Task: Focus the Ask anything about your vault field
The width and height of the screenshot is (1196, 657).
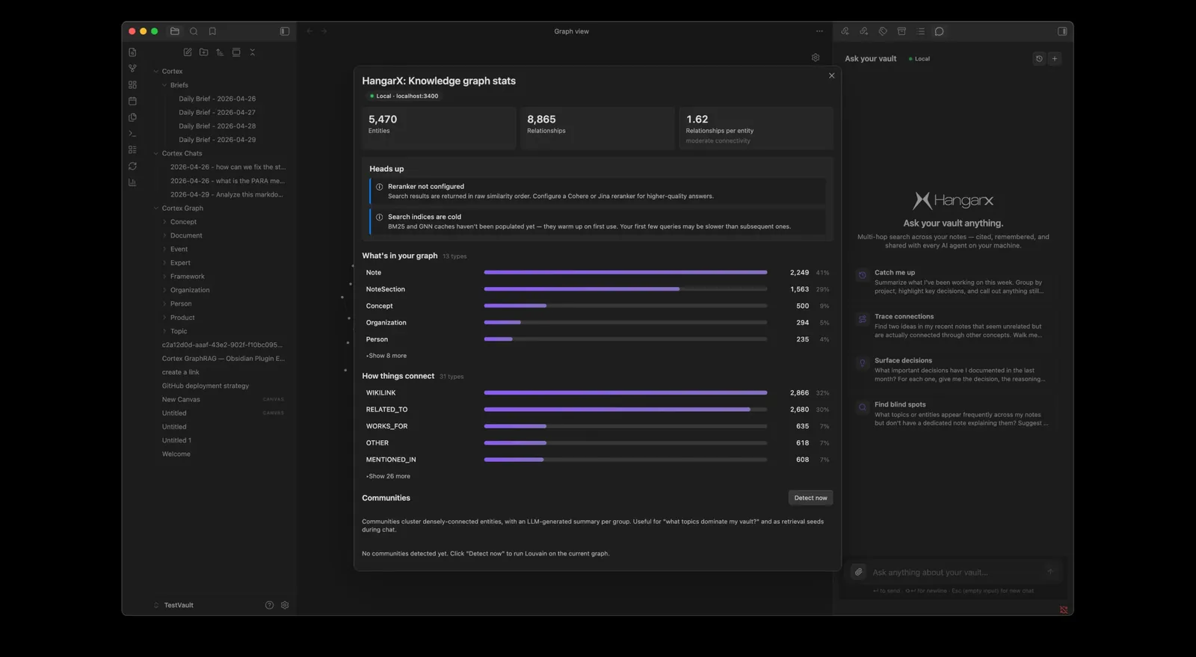Action: coord(955,573)
